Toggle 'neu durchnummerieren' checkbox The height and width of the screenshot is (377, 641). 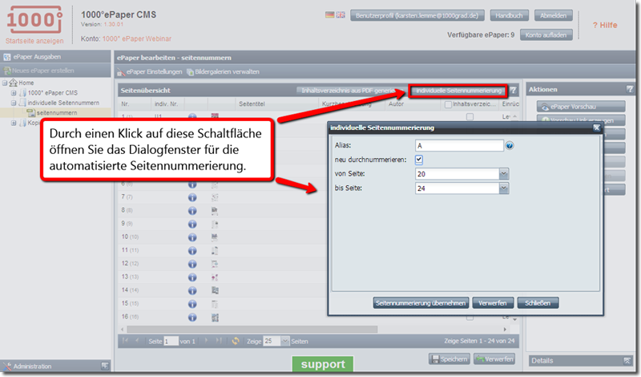coord(419,160)
